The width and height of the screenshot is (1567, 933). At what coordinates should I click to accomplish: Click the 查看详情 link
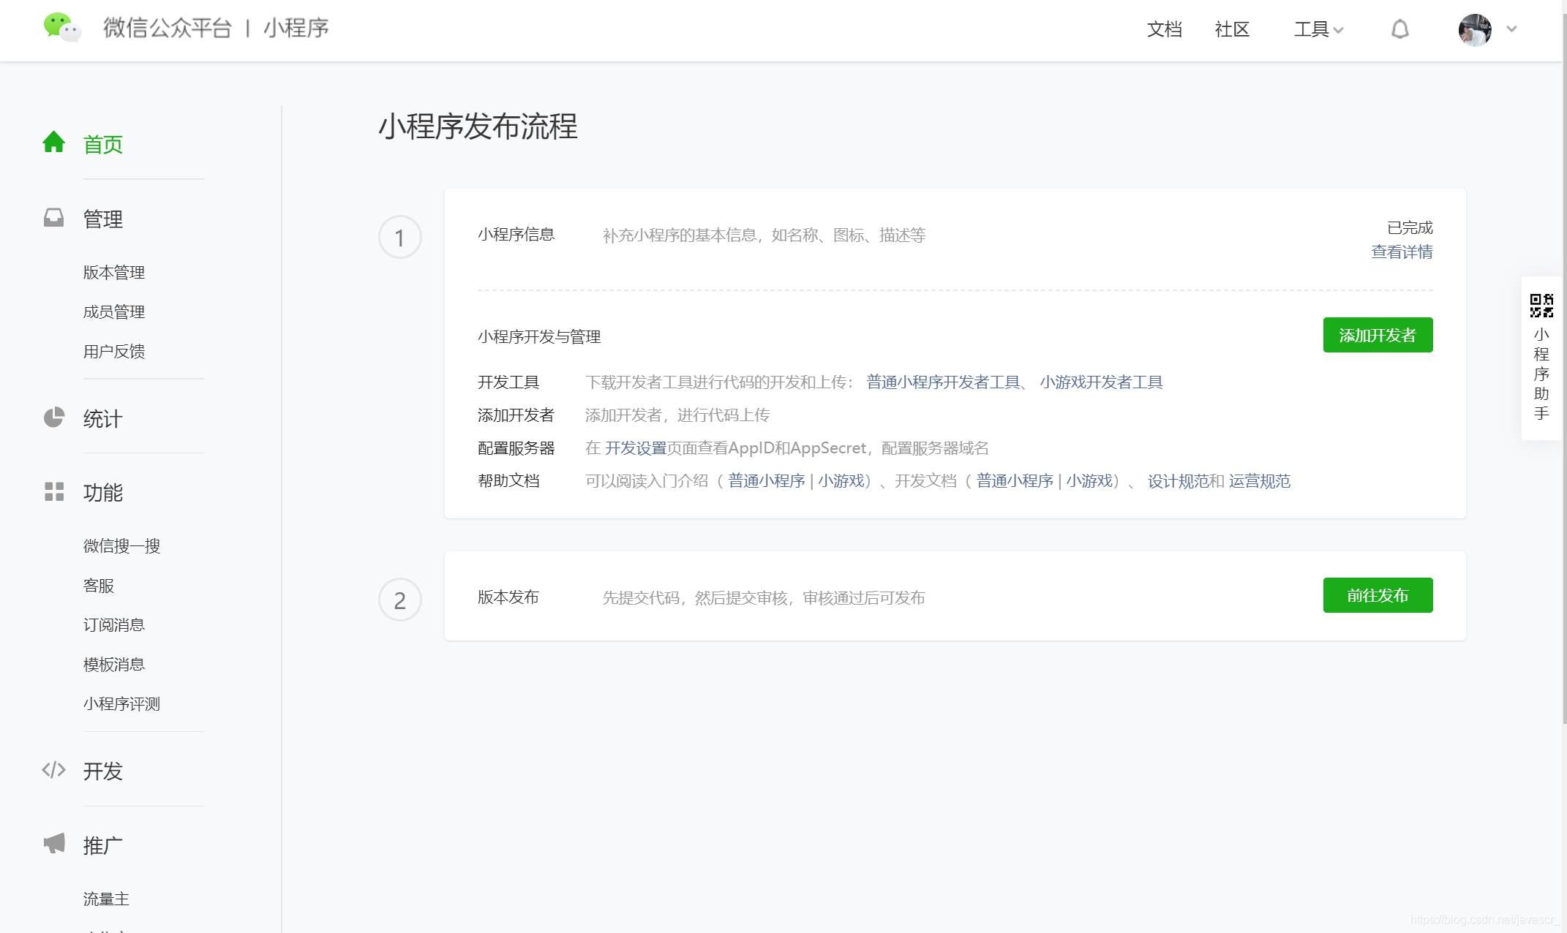(1402, 252)
